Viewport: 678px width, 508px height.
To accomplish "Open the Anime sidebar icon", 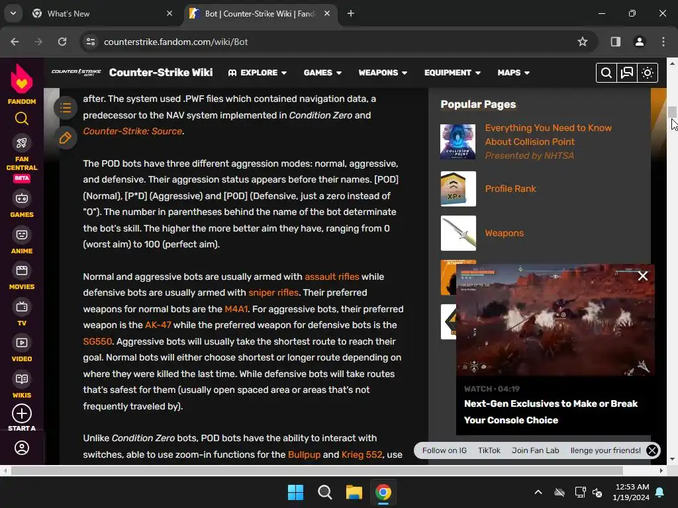I will click(x=22, y=235).
